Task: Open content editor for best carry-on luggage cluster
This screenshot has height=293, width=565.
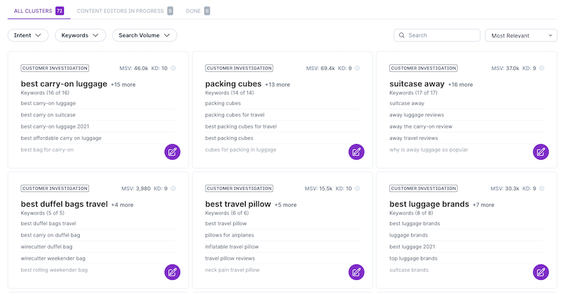Action: (172, 152)
